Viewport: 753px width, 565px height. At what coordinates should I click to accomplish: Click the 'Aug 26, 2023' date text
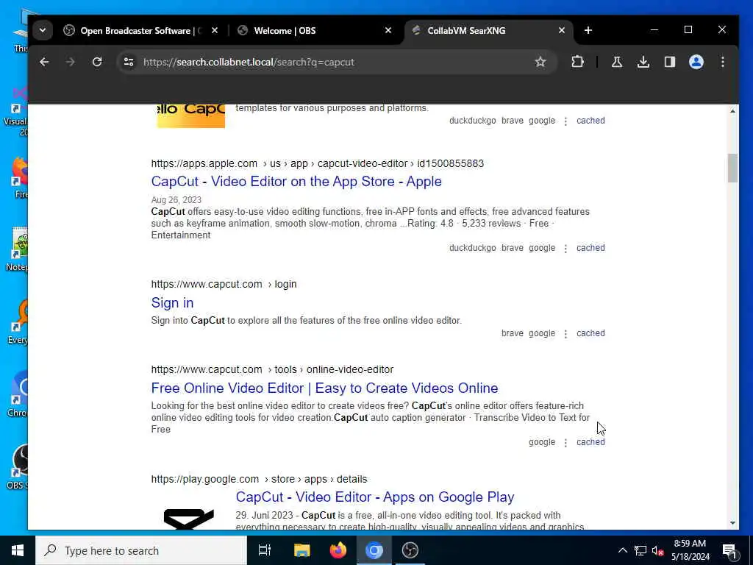pyautogui.click(x=176, y=200)
